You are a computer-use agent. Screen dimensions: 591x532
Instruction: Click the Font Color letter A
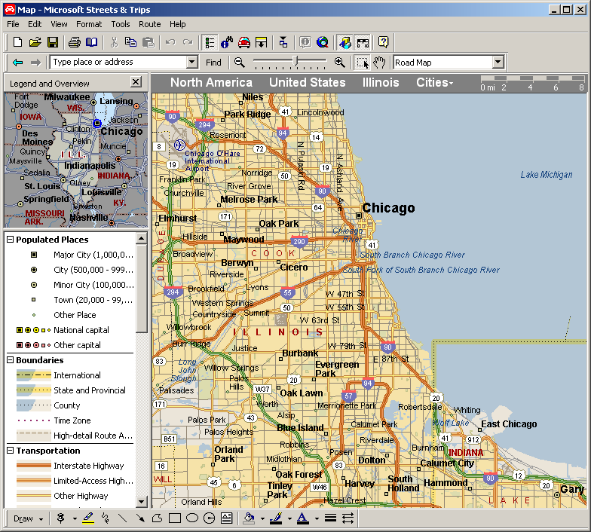coord(303,518)
